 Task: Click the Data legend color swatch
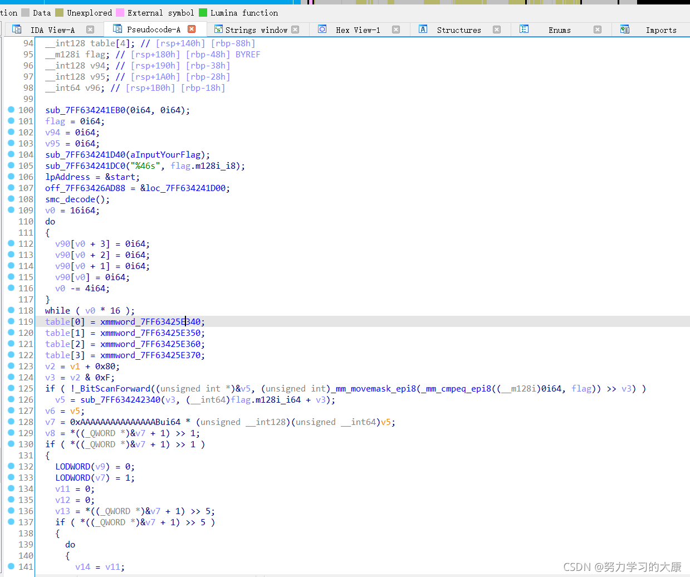25,12
